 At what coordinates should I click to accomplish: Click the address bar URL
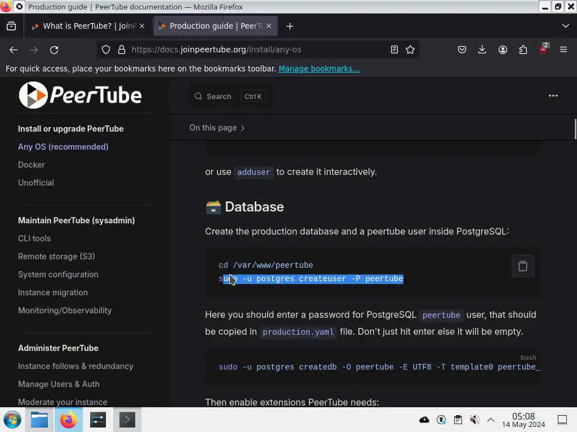coord(216,49)
